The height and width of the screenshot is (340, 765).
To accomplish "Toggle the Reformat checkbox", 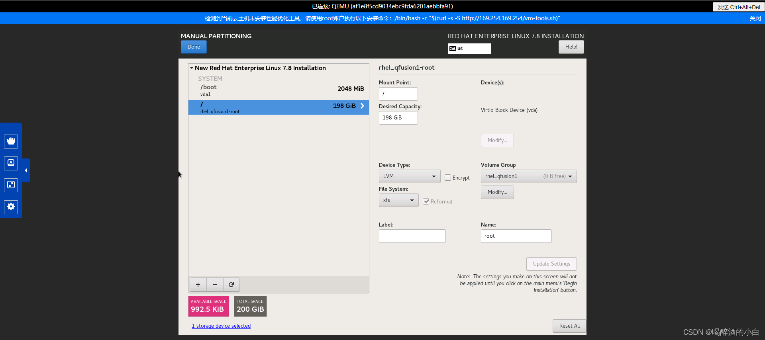I will pyautogui.click(x=426, y=201).
